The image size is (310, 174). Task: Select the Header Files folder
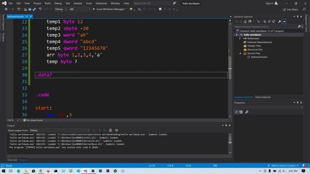click(x=254, y=46)
